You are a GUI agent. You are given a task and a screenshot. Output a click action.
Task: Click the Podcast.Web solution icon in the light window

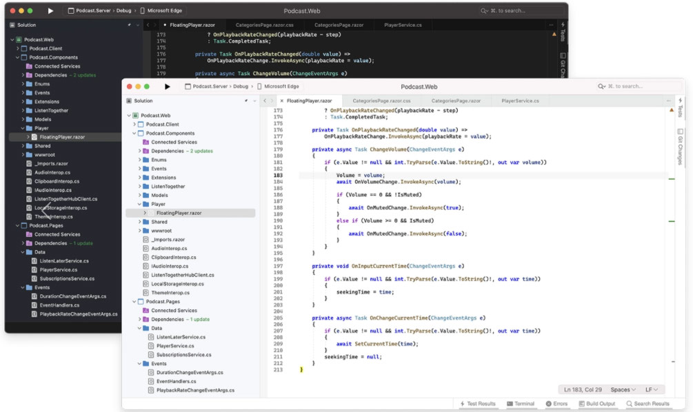tap(136, 115)
